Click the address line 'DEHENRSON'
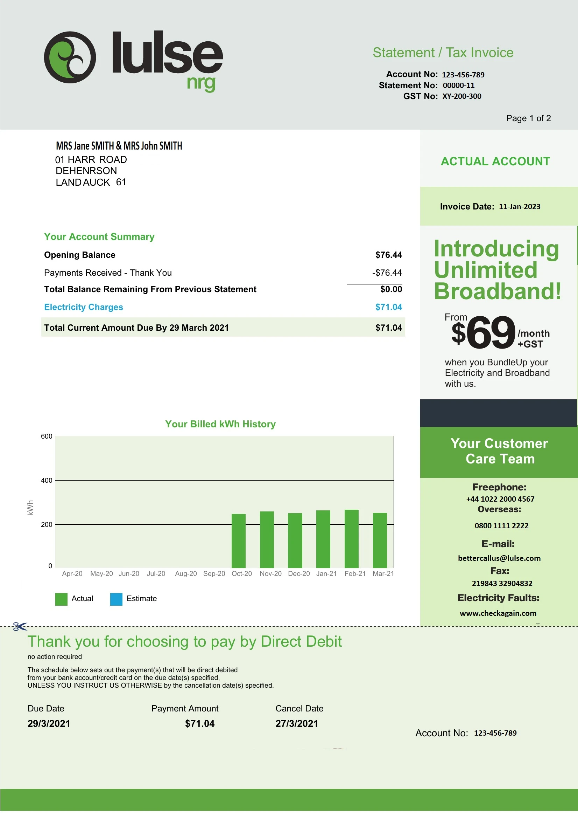Viewport: 578px width, 819px height. pos(86,171)
